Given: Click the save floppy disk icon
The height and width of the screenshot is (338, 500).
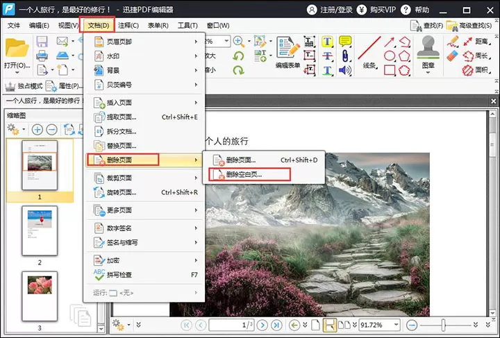Looking at the screenshot, I should point(42,42).
